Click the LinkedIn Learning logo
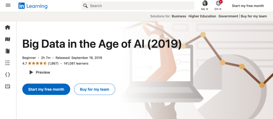 pos(33,6)
